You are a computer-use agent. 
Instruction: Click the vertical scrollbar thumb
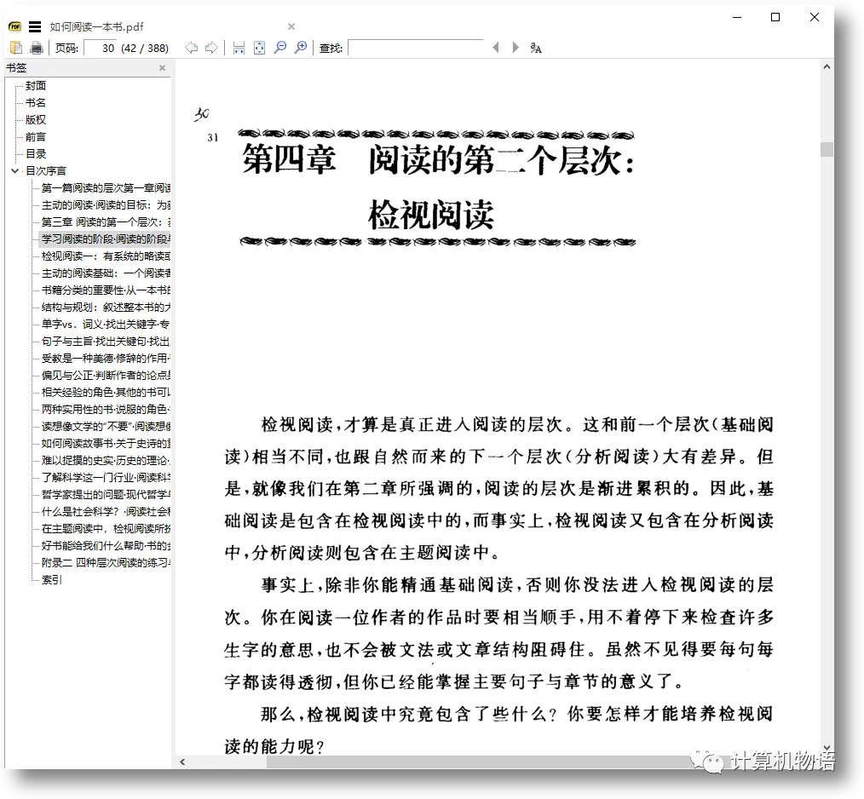coord(827,149)
